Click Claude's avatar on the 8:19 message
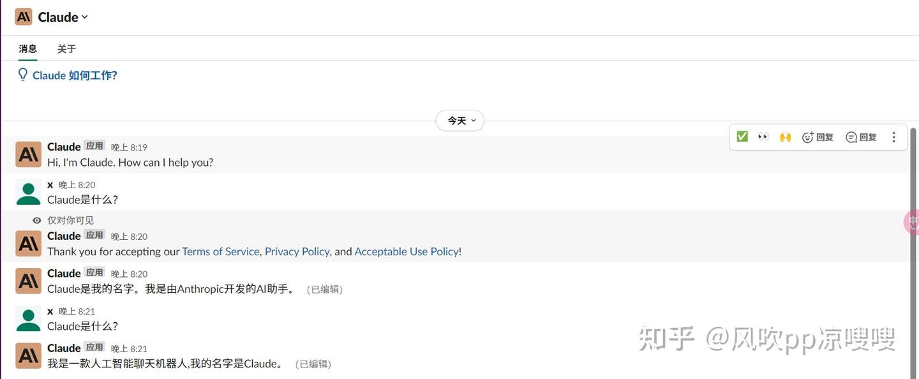The width and height of the screenshot is (919, 379). coord(28,154)
